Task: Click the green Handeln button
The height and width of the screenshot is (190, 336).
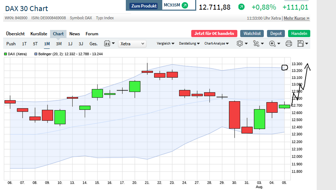Action: click(x=299, y=34)
